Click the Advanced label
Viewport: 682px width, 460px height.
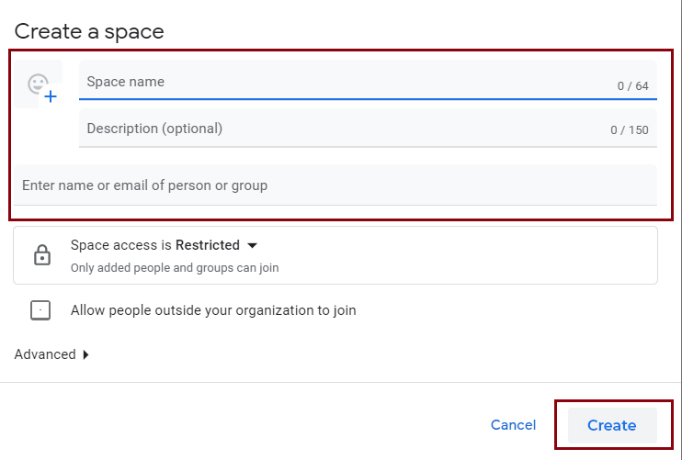tap(45, 354)
